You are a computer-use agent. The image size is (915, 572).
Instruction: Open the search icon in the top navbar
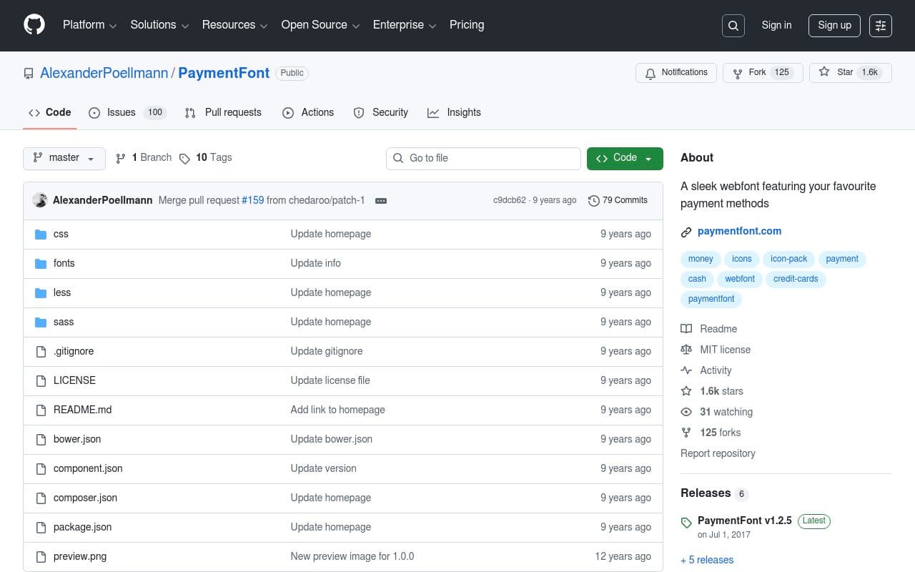733,25
